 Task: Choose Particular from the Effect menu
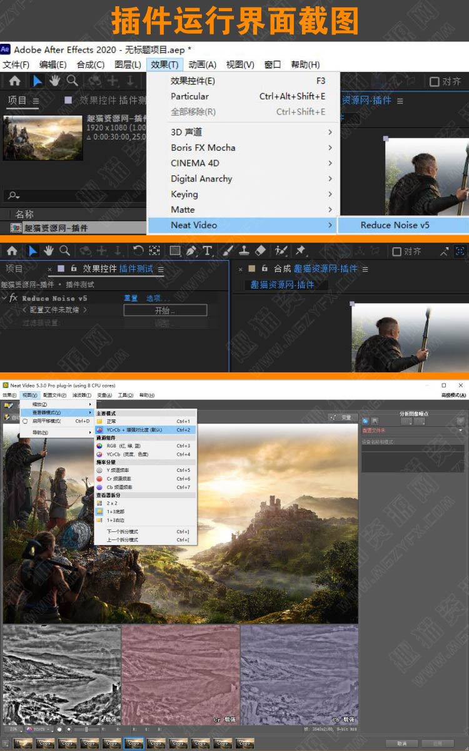click(243, 96)
